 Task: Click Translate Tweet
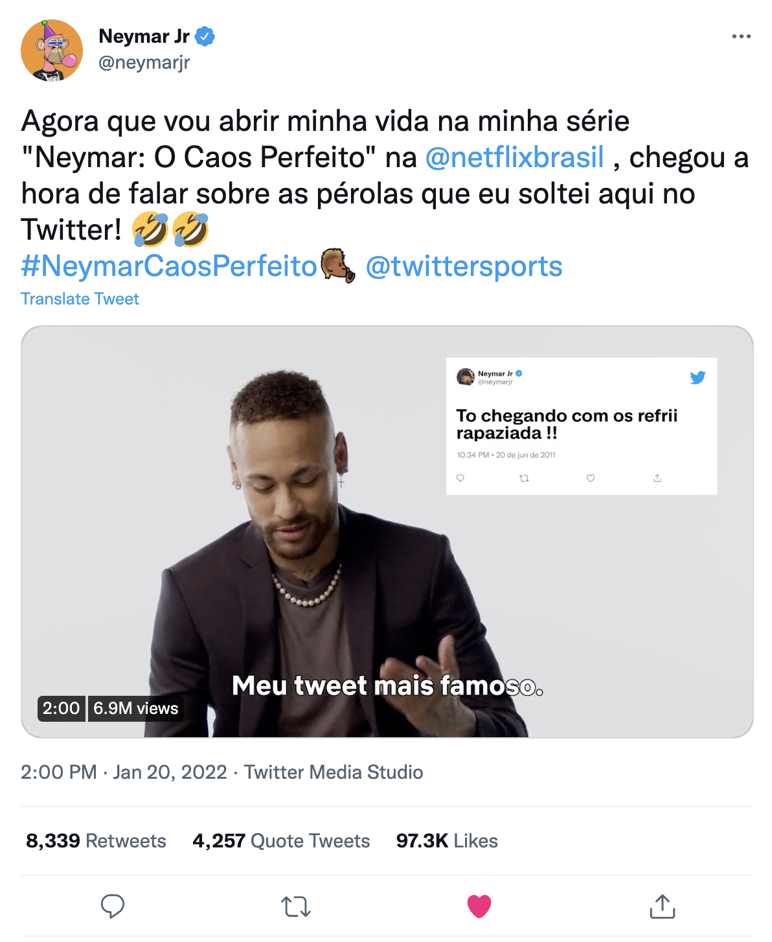pyautogui.click(x=80, y=299)
